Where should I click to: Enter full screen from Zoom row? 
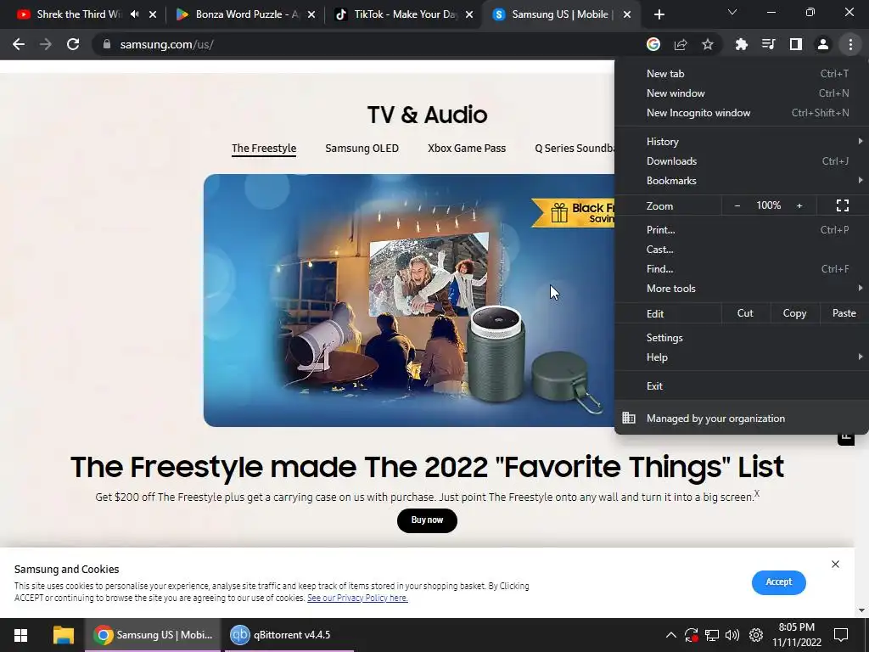pos(843,205)
